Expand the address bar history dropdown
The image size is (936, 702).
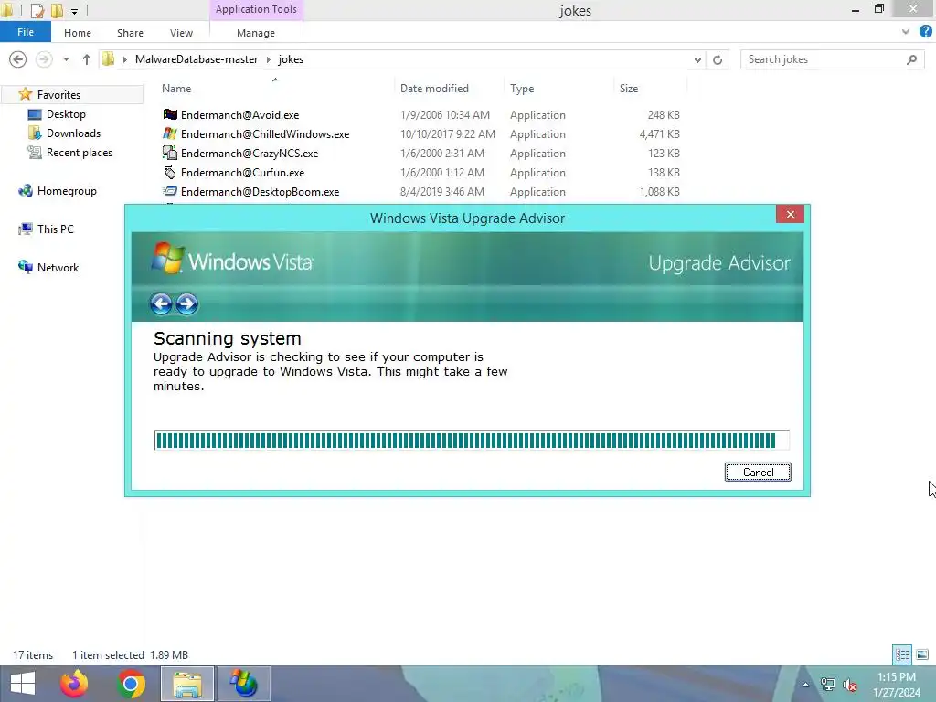pyautogui.click(x=697, y=59)
